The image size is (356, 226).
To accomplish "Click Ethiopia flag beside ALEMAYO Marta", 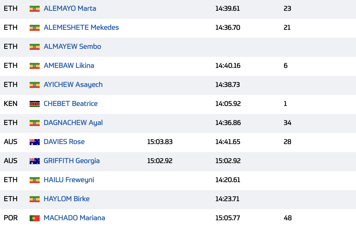I will point(35,9).
